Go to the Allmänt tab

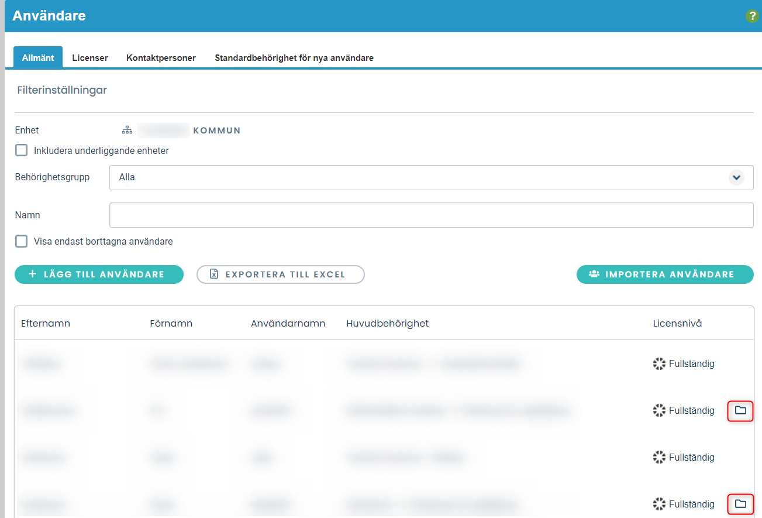38,58
